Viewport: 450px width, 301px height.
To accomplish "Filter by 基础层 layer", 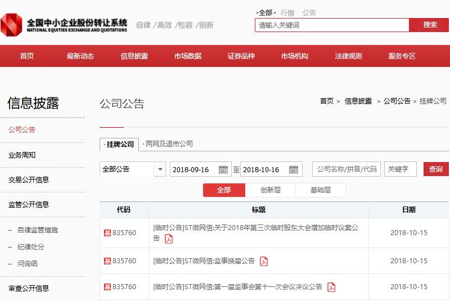I will point(320,190).
